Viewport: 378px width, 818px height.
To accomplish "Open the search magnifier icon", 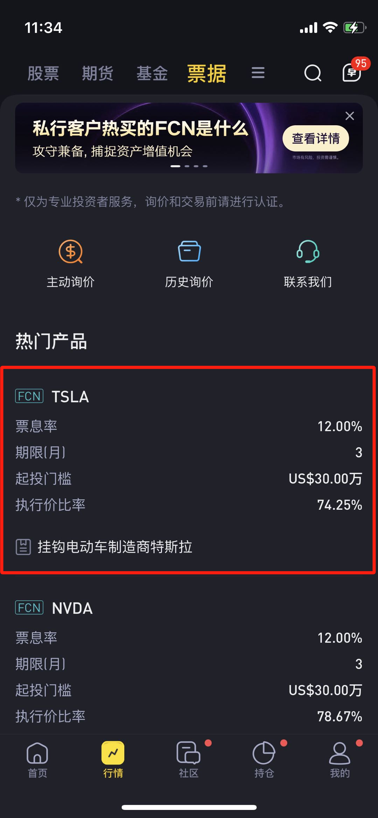I will point(313,73).
